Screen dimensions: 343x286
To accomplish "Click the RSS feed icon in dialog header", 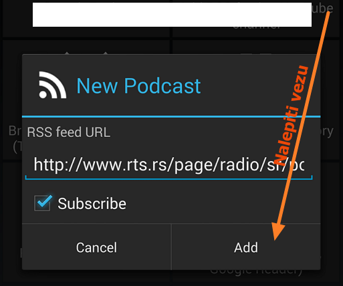I will 53,85.
